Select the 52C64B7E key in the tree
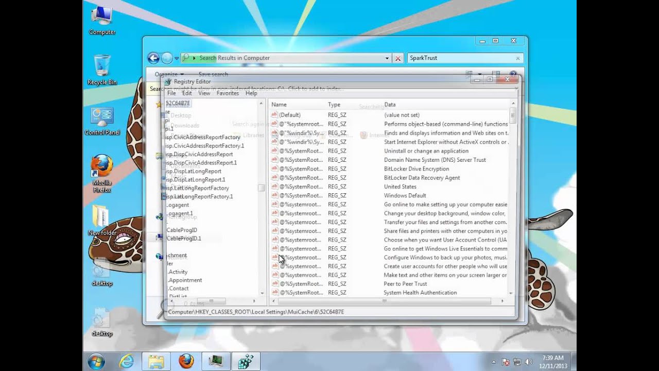Screen dimensions: 659x371 tap(178, 104)
